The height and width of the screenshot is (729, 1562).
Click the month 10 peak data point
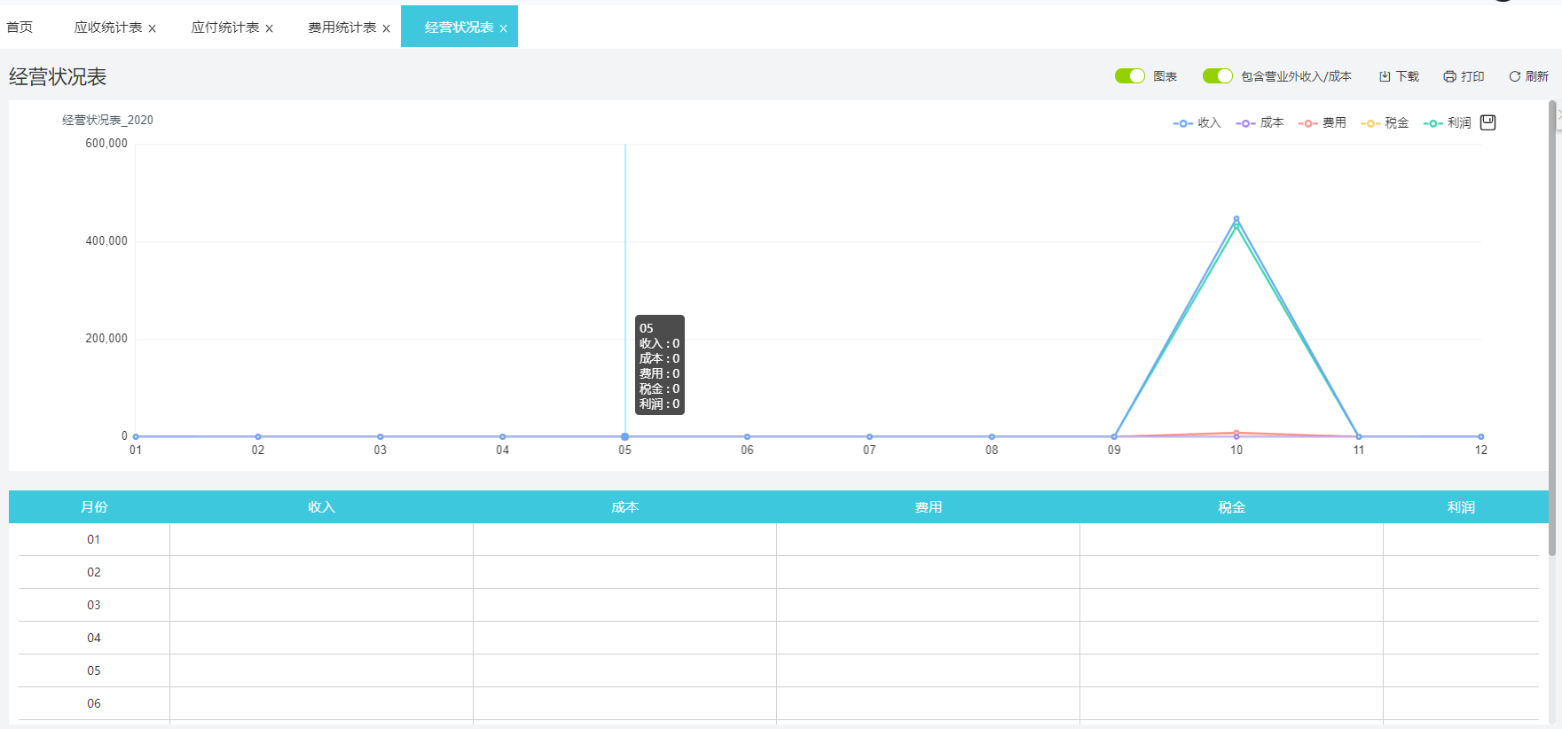(x=1236, y=219)
